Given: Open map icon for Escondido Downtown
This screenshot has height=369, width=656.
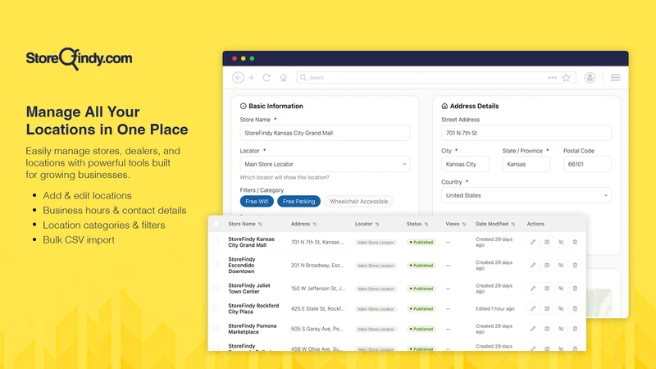Looking at the screenshot, I should 547,265.
